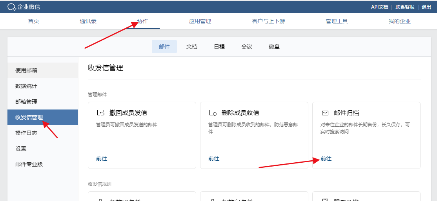Click the 删除成员收信 card icon
This screenshot has width=437, height=201.
point(213,113)
